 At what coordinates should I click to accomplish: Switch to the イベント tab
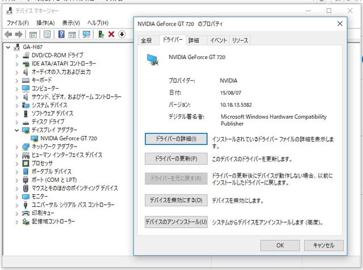coord(218,40)
